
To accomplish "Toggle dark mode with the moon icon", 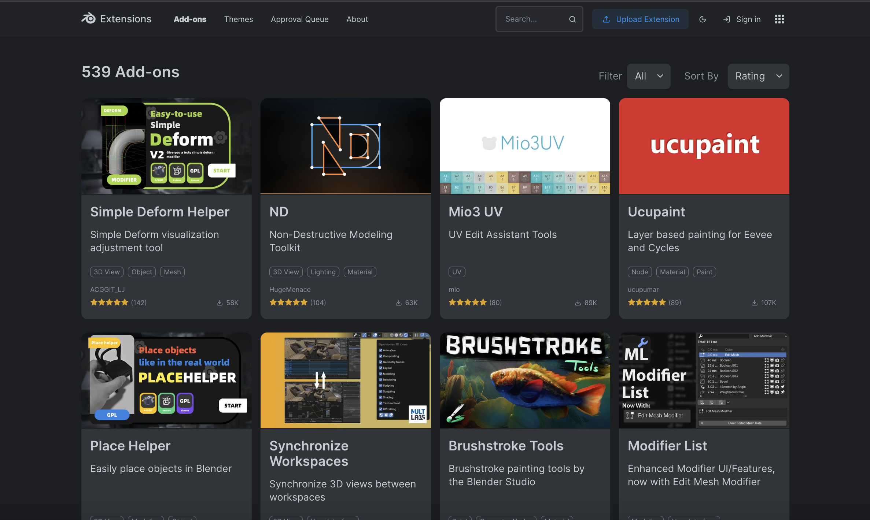I will 703,19.
